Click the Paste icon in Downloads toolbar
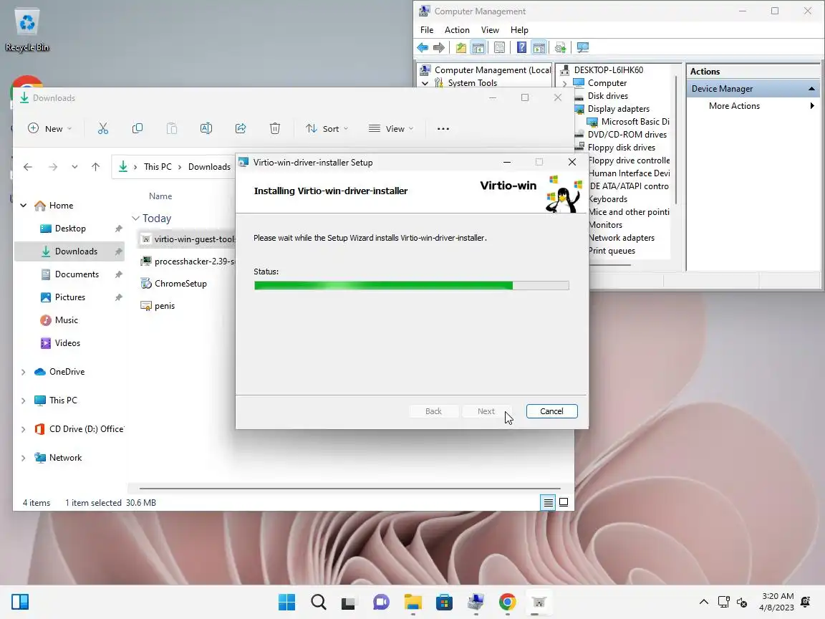The height and width of the screenshot is (619, 825). pyautogui.click(x=172, y=128)
